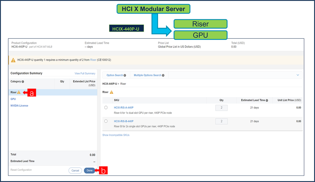
Task: Click the Riser B description text
Action: (x=144, y=126)
